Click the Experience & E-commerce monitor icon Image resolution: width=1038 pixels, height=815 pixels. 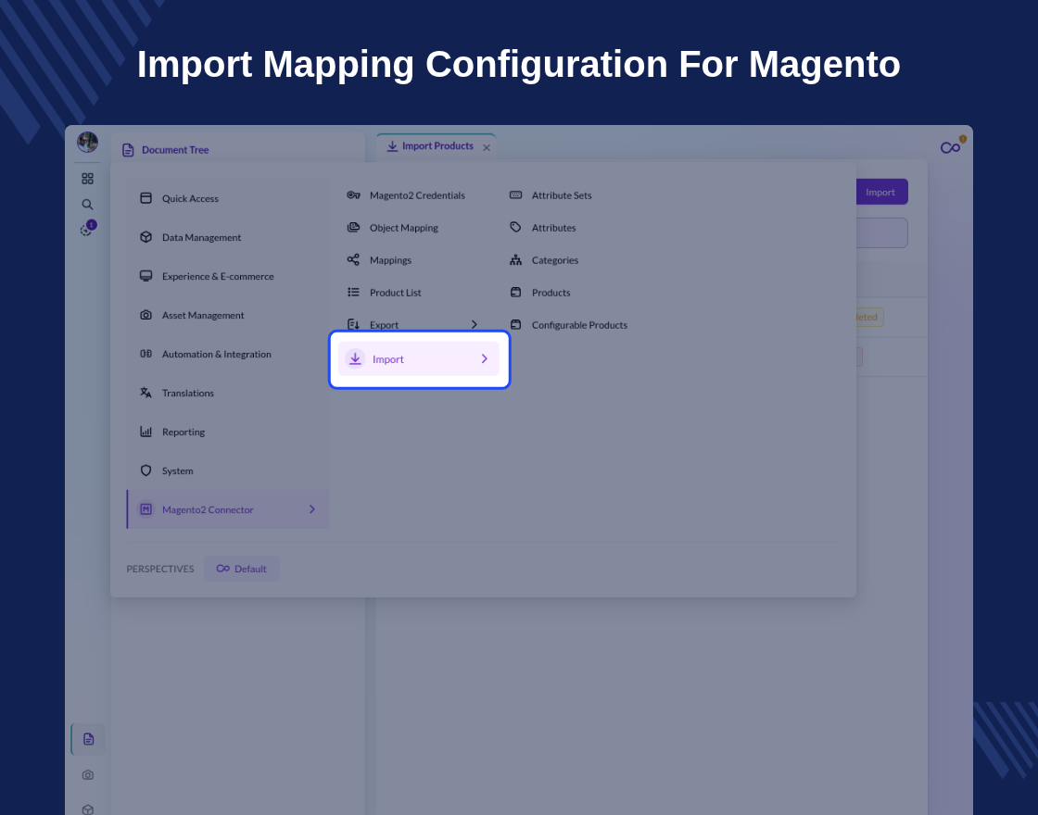coord(146,276)
